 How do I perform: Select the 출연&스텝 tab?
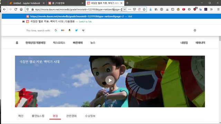[x=38, y=116]
